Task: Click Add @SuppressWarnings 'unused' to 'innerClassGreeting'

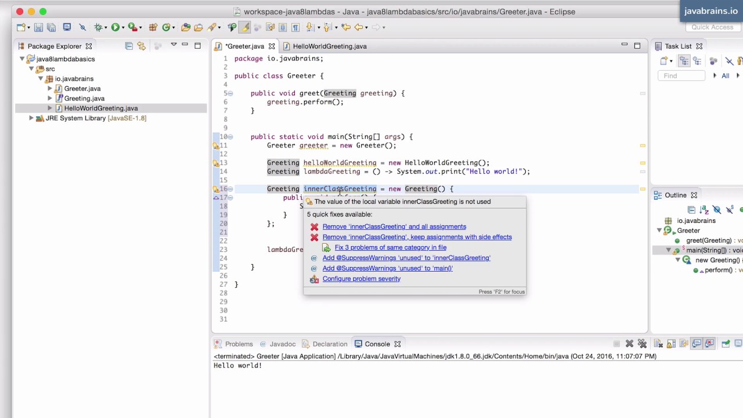Action: point(406,258)
